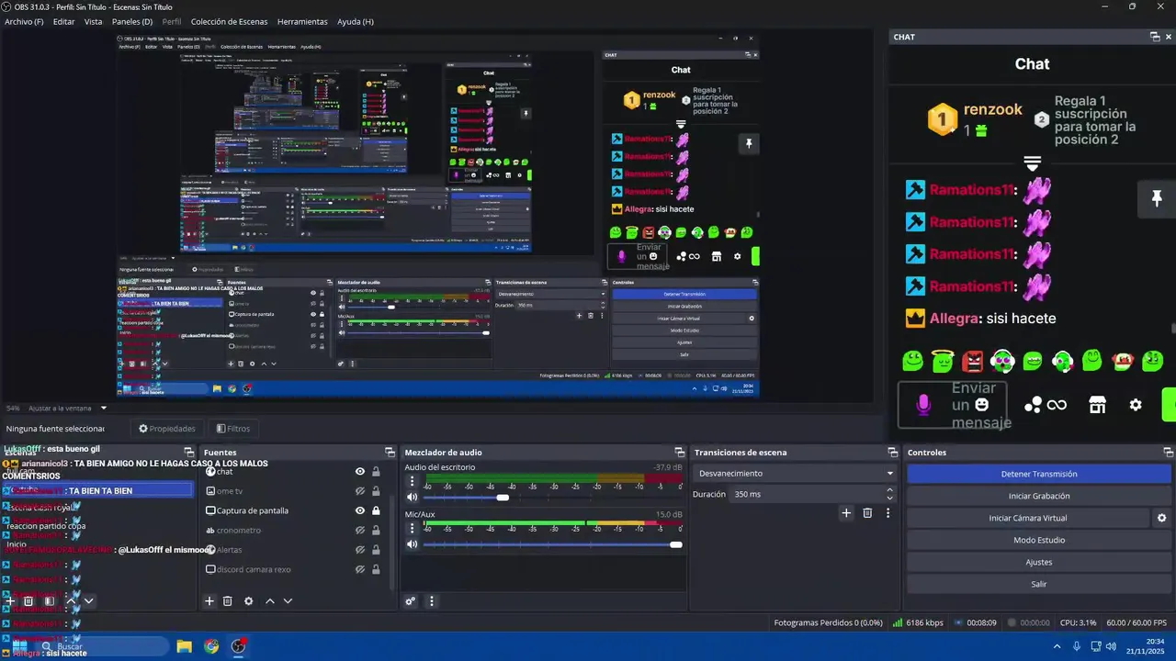Remove selected source with trash icon in Fuentes
The width and height of the screenshot is (1176, 661).
click(x=228, y=601)
